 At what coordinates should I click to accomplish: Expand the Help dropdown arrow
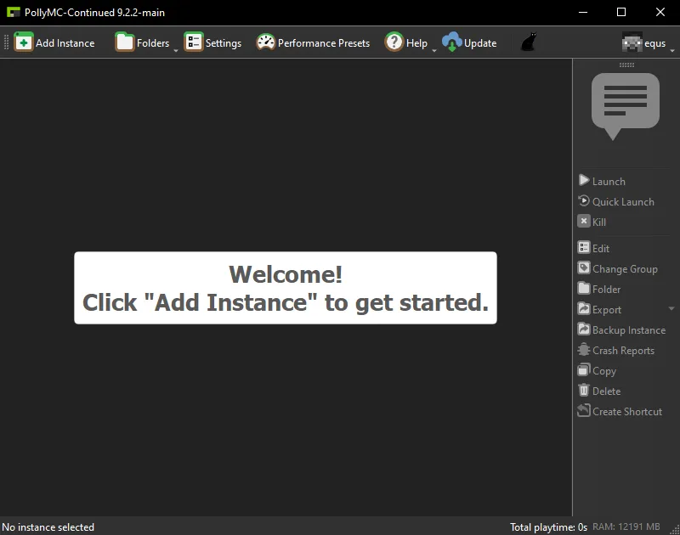click(x=434, y=51)
